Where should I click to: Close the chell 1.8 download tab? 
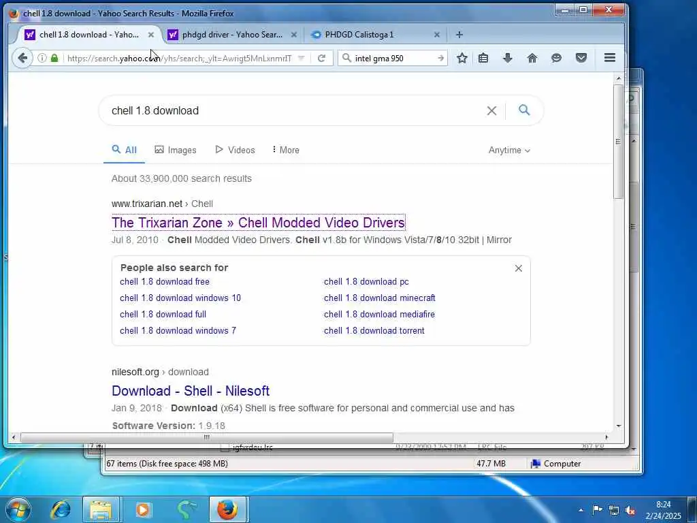point(151,35)
